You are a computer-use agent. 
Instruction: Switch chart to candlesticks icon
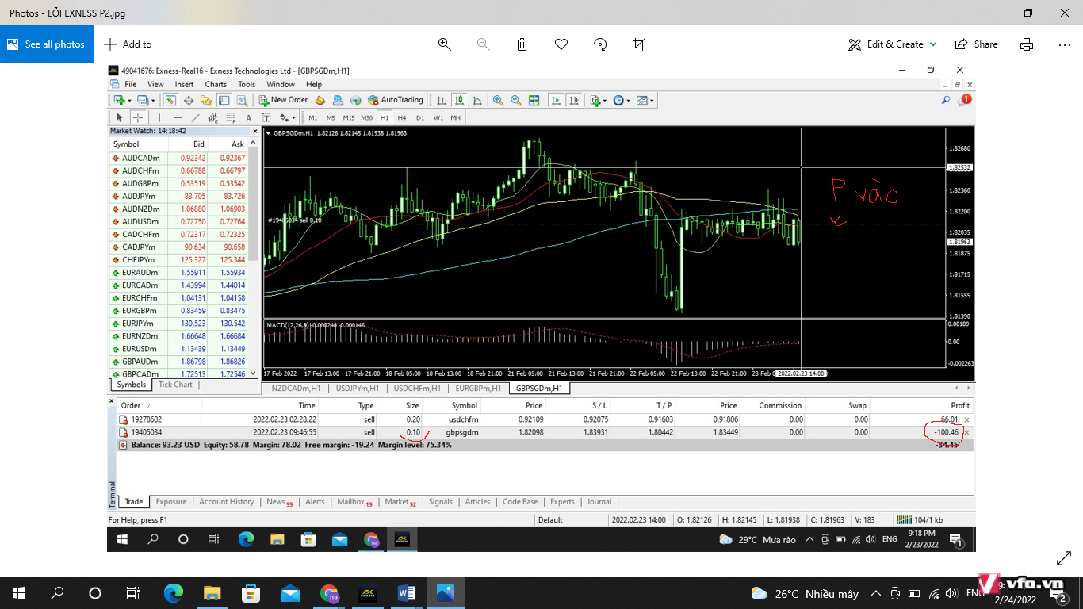pos(460,101)
